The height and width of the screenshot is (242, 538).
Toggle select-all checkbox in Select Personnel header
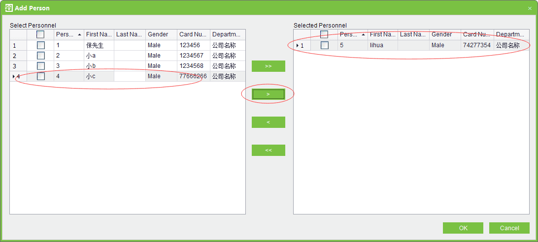click(x=40, y=34)
